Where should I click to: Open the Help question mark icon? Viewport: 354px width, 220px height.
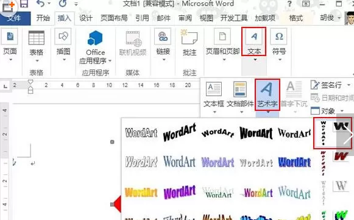[289, 4]
